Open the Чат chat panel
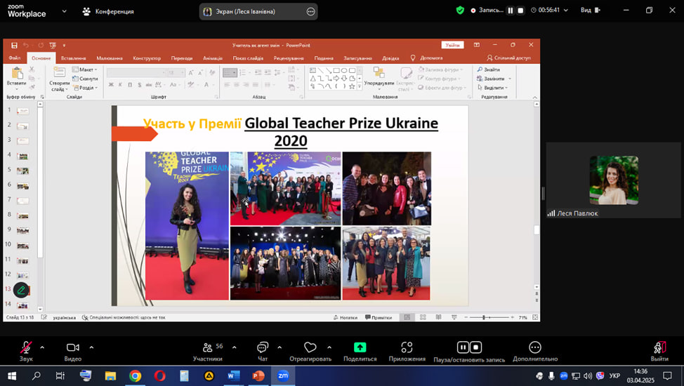Viewport: 684px width, 386px height. click(263, 348)
